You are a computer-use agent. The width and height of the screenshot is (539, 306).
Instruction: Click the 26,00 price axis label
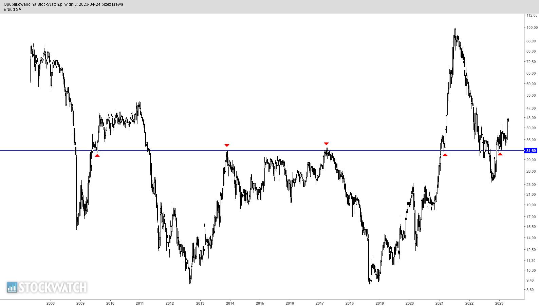[531, 171]
